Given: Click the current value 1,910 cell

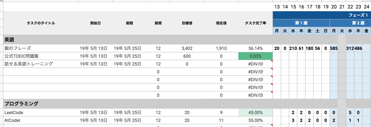Looking at the screenshot, I should 221,48.
